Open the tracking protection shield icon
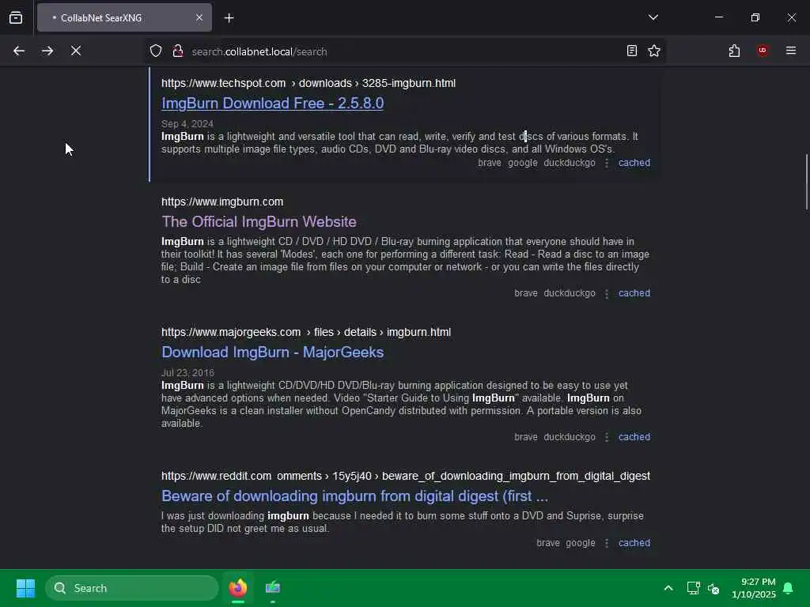This screenshot has height=607, width=810. coord(156,51)
